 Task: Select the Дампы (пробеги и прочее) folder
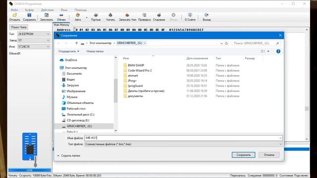pos(144,91)
